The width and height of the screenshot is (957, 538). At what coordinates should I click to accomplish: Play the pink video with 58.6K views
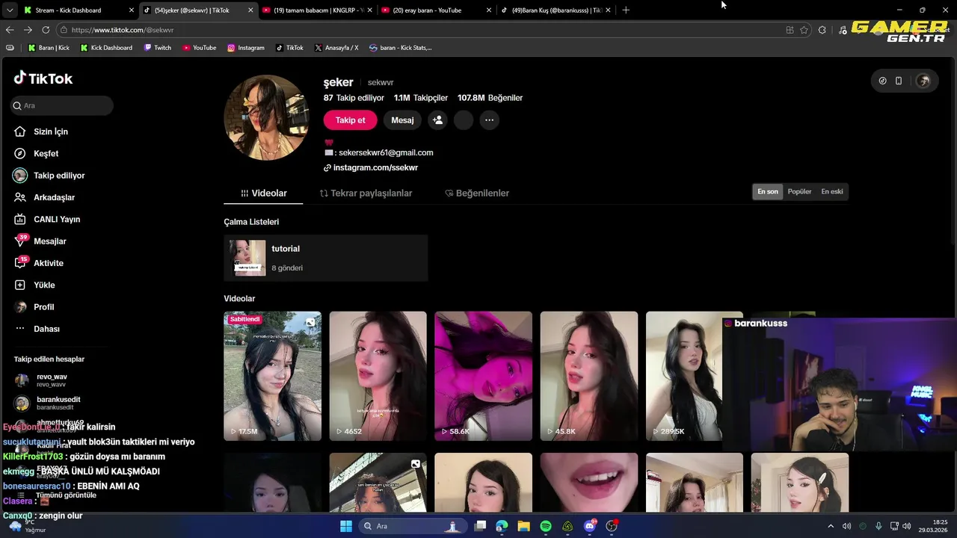click(484, 376)
